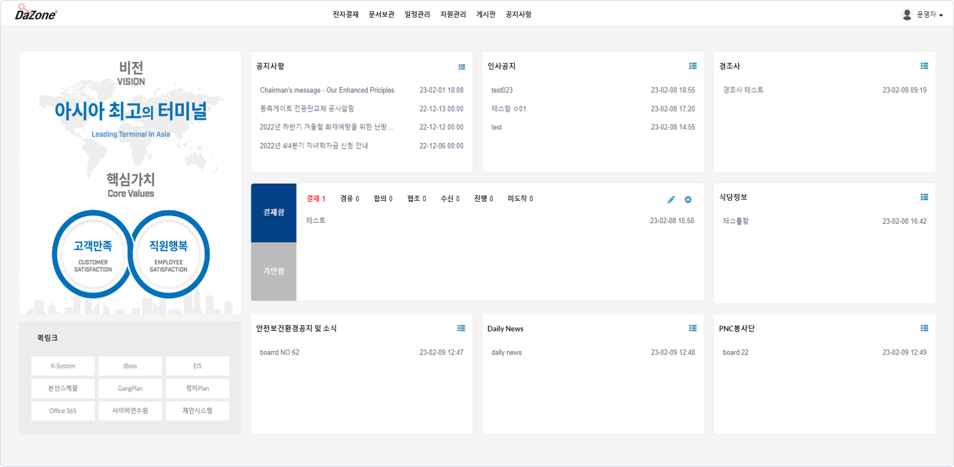954x467 pixels.
Task: Open the list icon in 인사공지 panel
Action: coord(693,66)
